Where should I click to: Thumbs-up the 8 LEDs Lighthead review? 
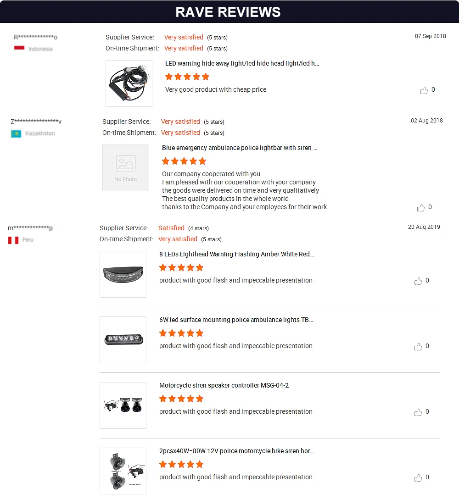coord(418,281)
